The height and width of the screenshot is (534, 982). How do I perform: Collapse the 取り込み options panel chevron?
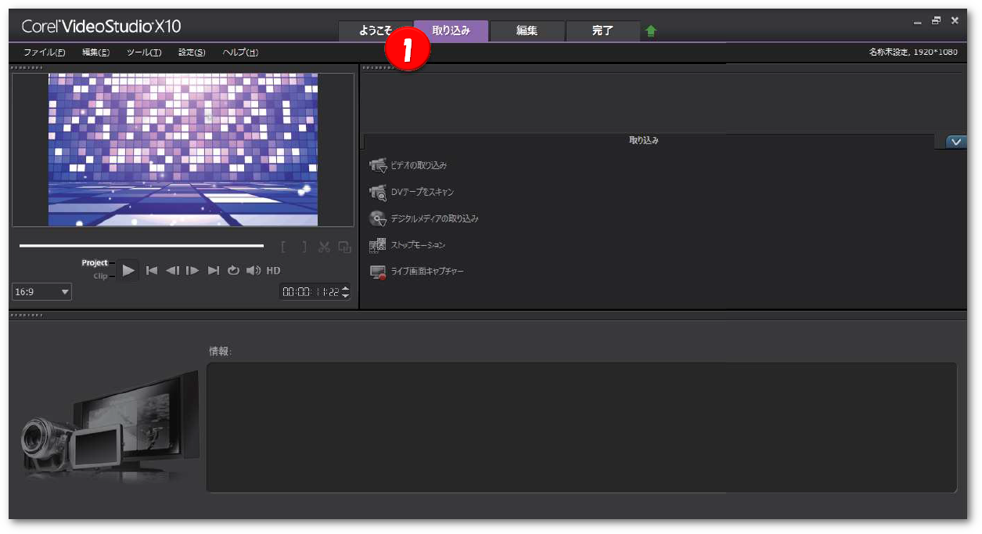pos(956,142)
